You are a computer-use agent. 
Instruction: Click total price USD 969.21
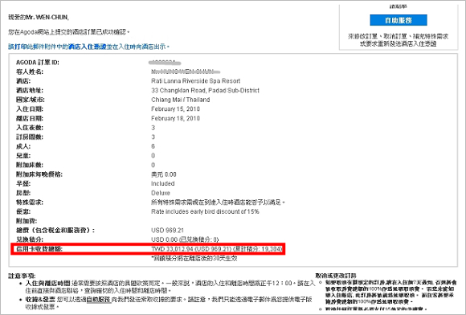(167, 231)
